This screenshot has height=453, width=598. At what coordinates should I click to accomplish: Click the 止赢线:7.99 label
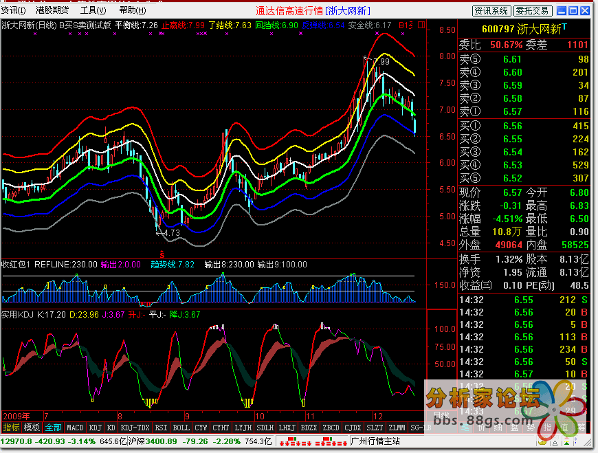coord(183,25)
